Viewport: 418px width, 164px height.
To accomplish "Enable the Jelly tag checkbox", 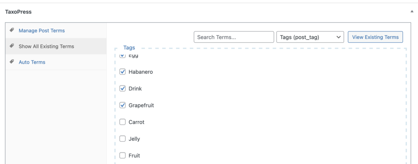I will (x=122, y=139).
